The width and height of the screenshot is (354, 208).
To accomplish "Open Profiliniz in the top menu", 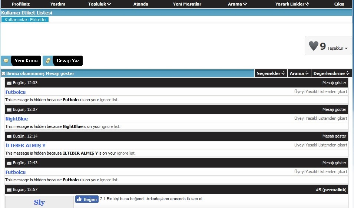I will [x=20, y=4].
